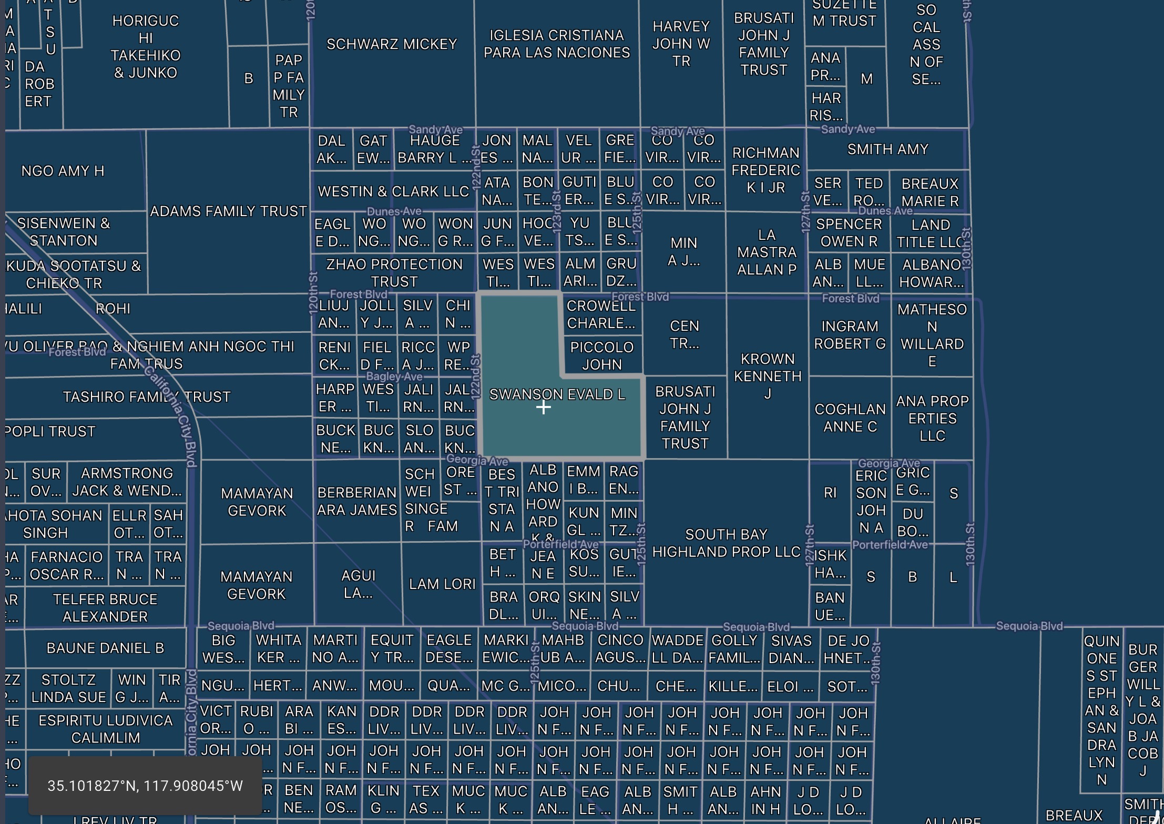Select the WESTIN & CLARK LLC parcel

click(393, 191)
